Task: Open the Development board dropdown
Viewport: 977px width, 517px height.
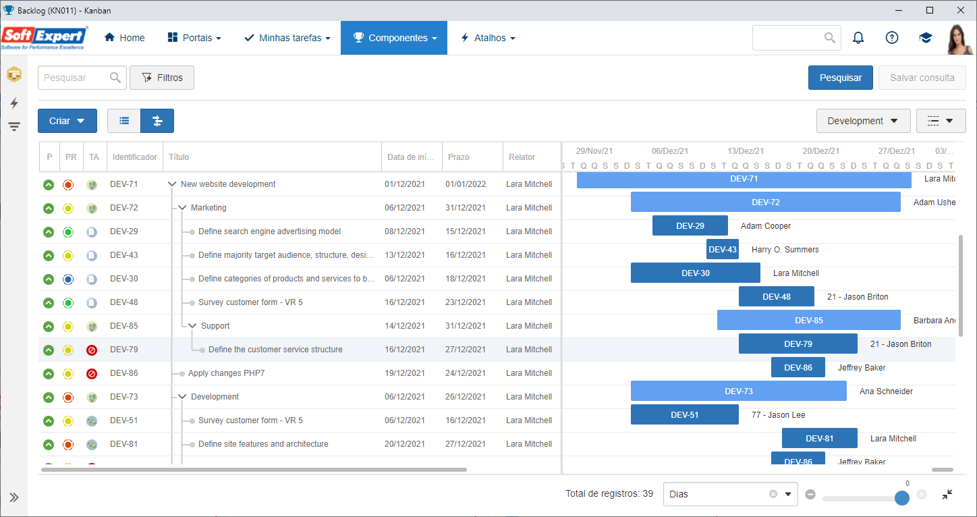Action: (863, 121)
